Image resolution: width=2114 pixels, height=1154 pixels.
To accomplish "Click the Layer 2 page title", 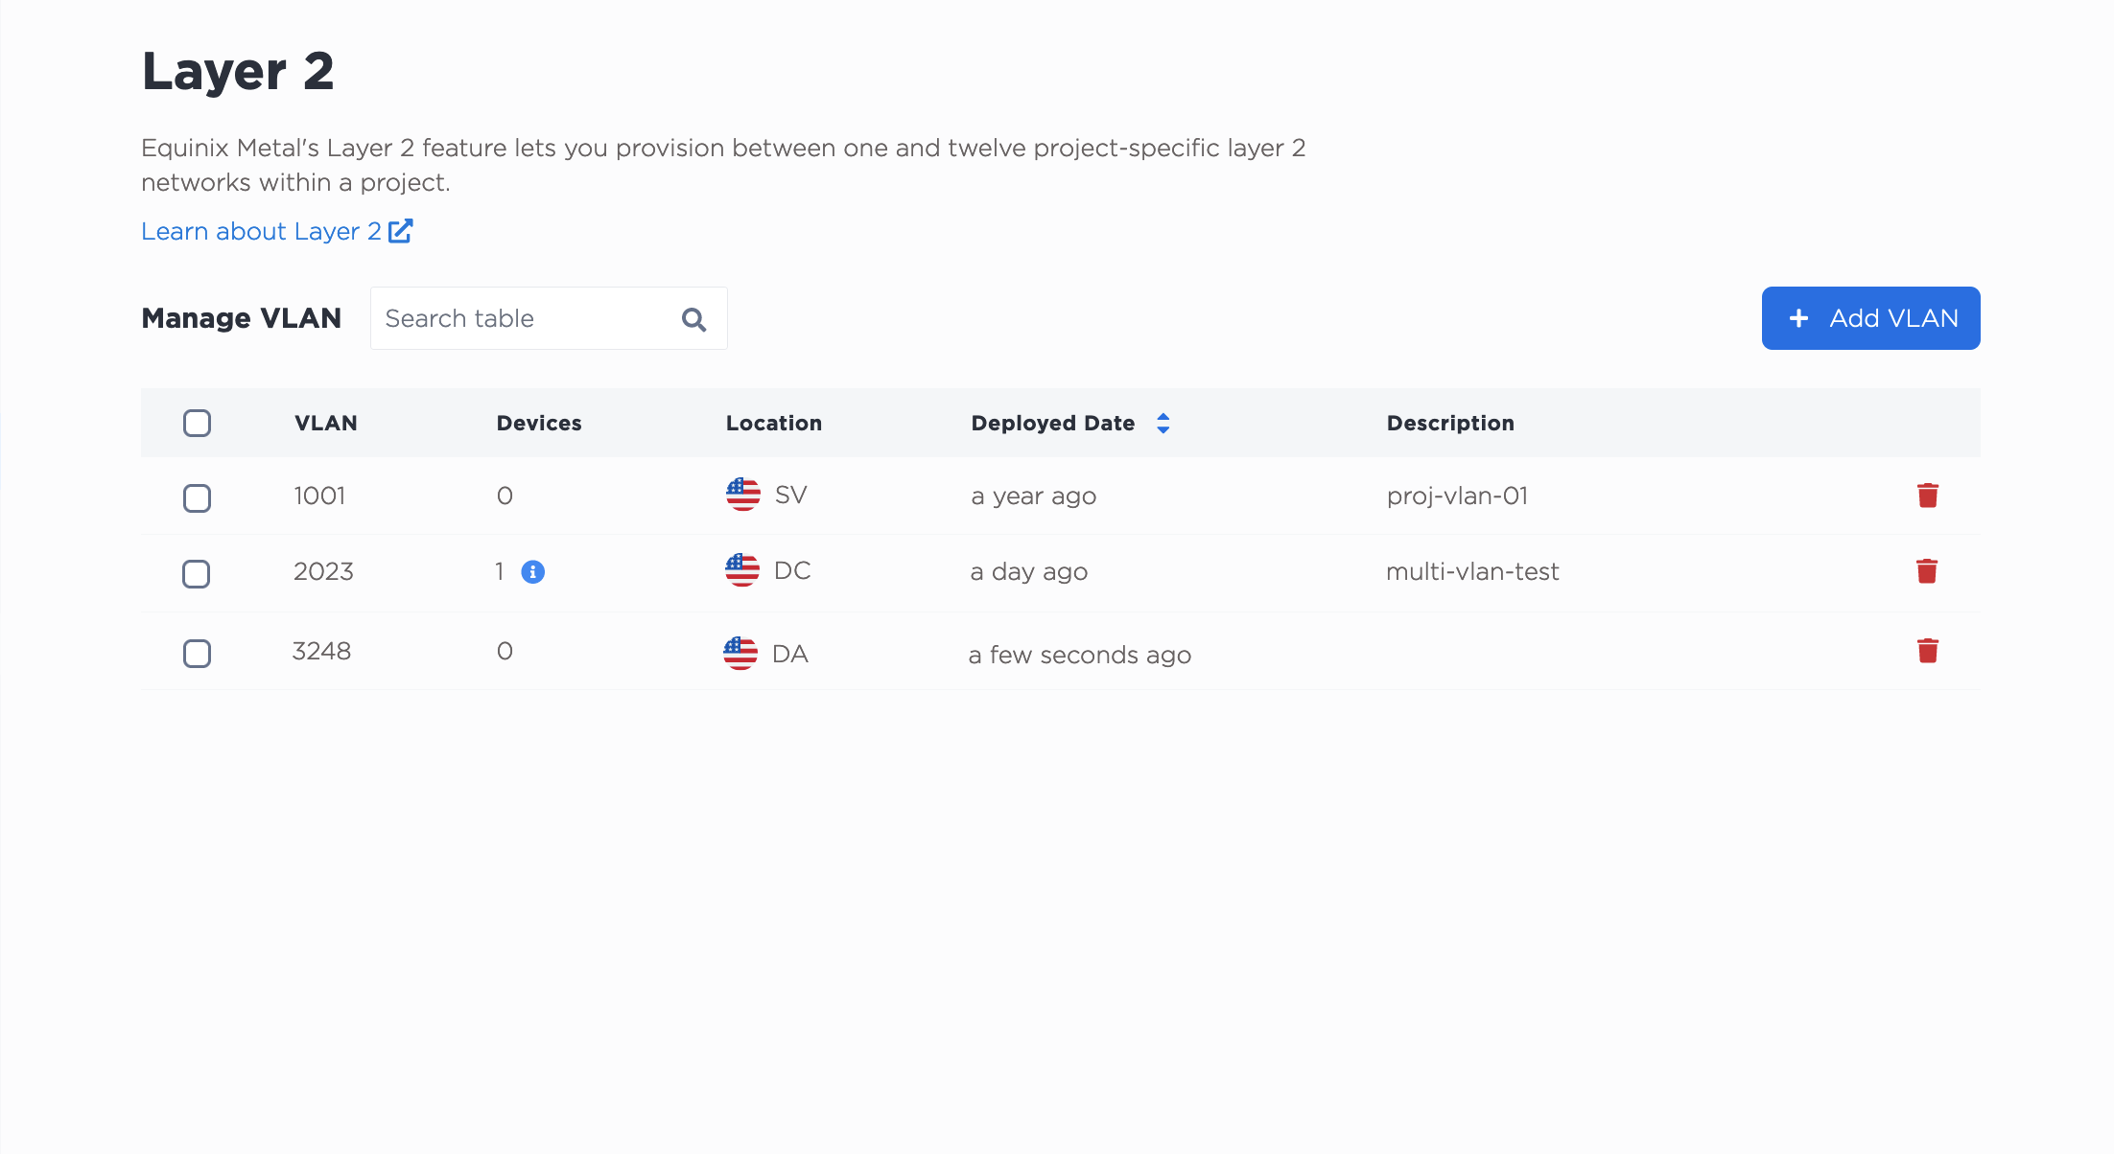I will point(238,71).
